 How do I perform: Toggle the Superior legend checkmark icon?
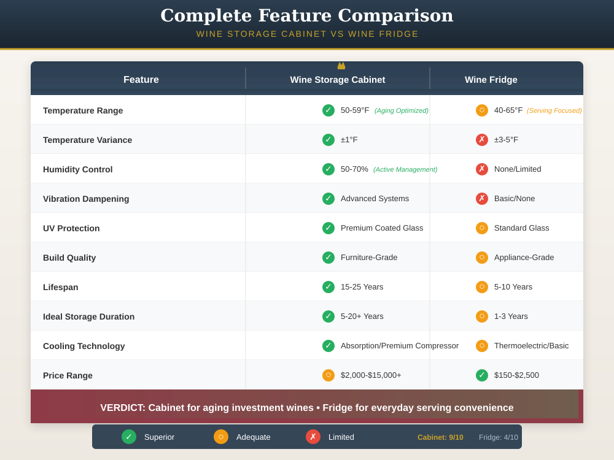tap(129, 437)
